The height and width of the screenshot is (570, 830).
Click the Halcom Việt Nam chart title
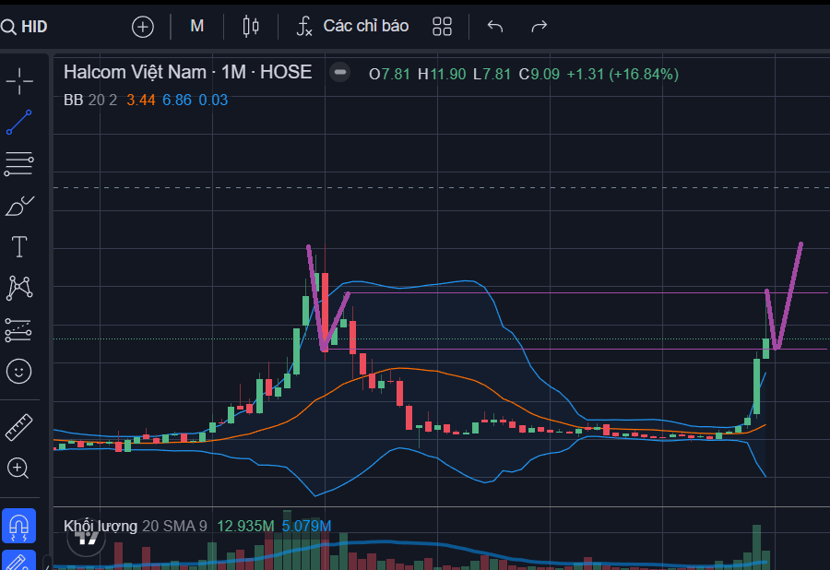[x=187, y=72]
